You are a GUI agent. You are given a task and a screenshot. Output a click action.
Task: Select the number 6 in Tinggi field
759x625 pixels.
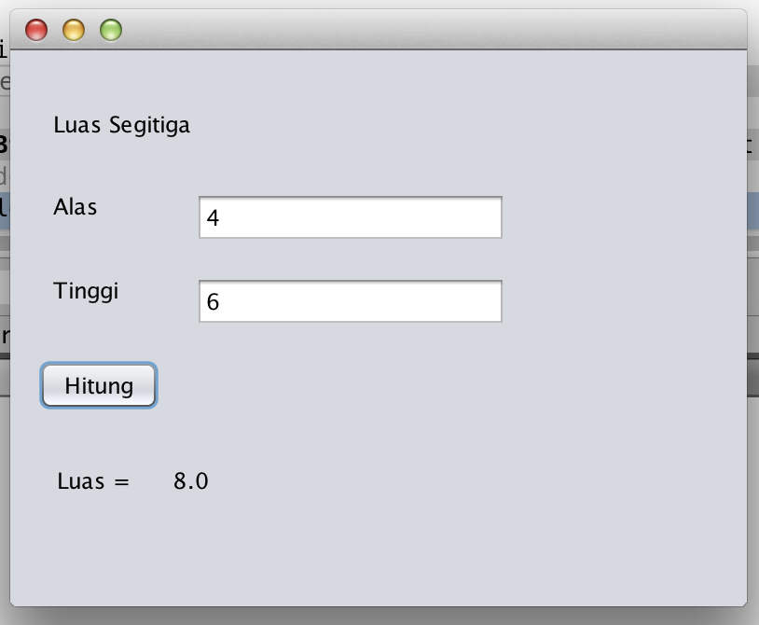coord(211,300)
